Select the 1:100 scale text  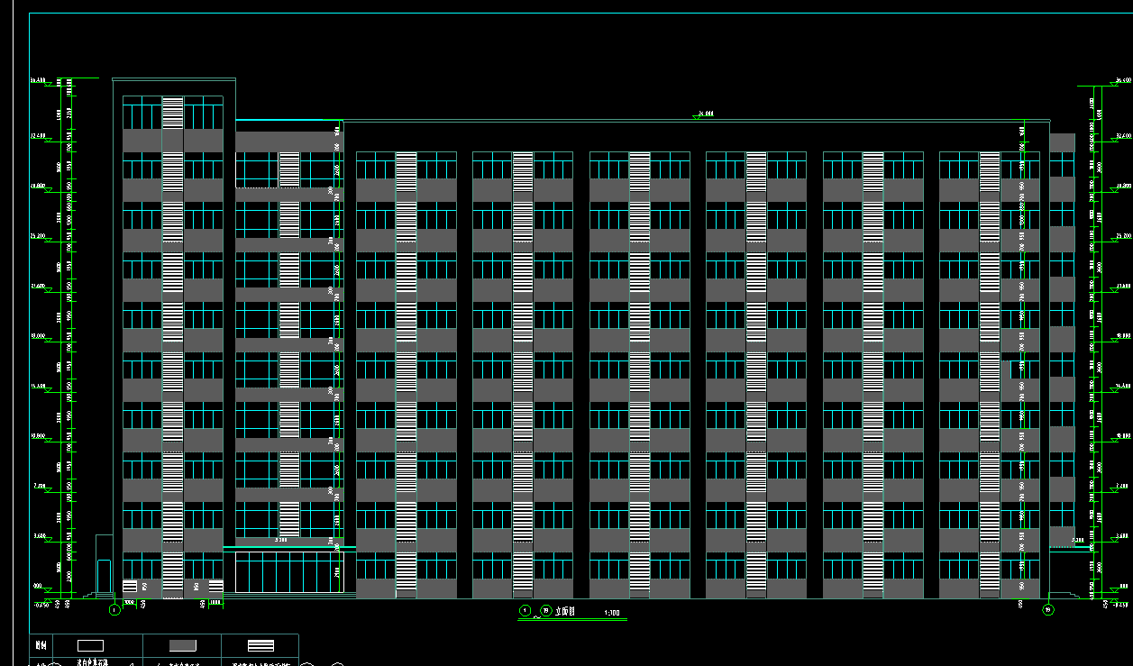[x=613, y=614]
